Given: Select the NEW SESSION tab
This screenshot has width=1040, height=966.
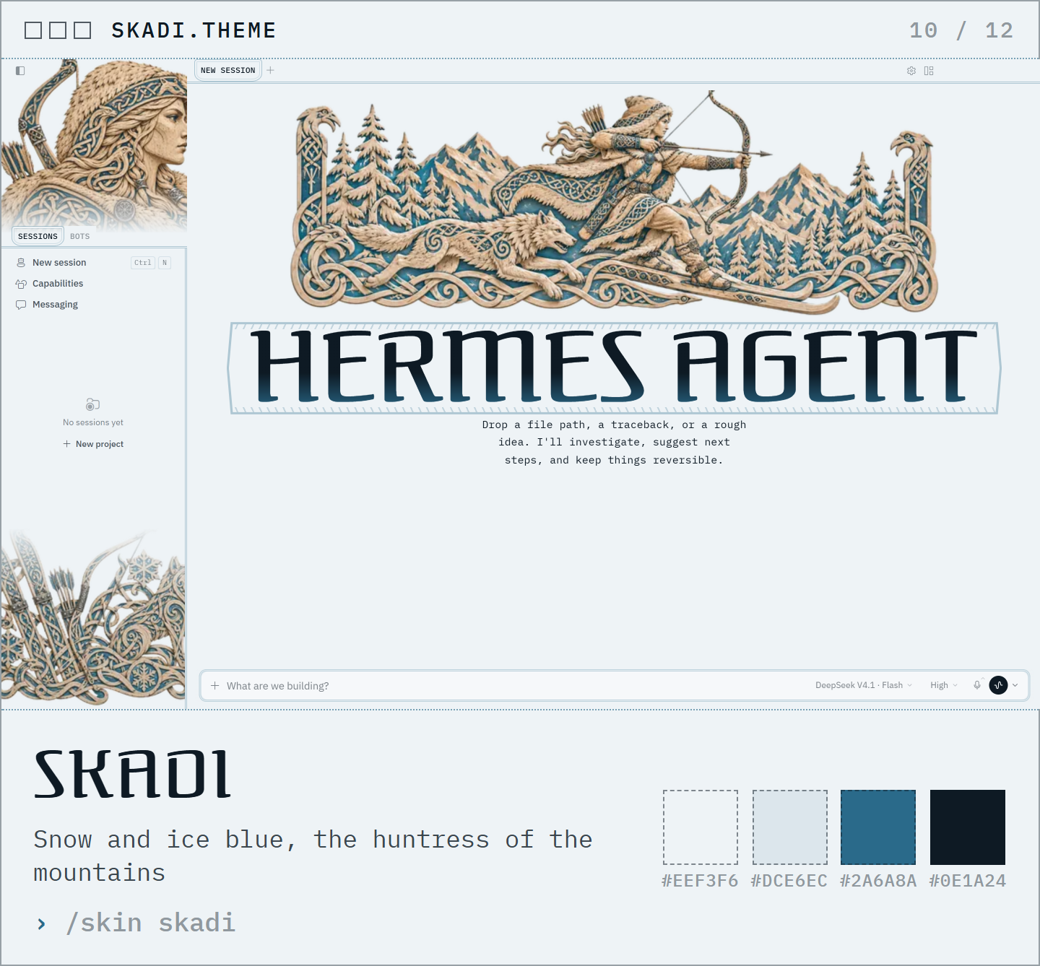Looking at the screenshot, I should click(228, 70).
